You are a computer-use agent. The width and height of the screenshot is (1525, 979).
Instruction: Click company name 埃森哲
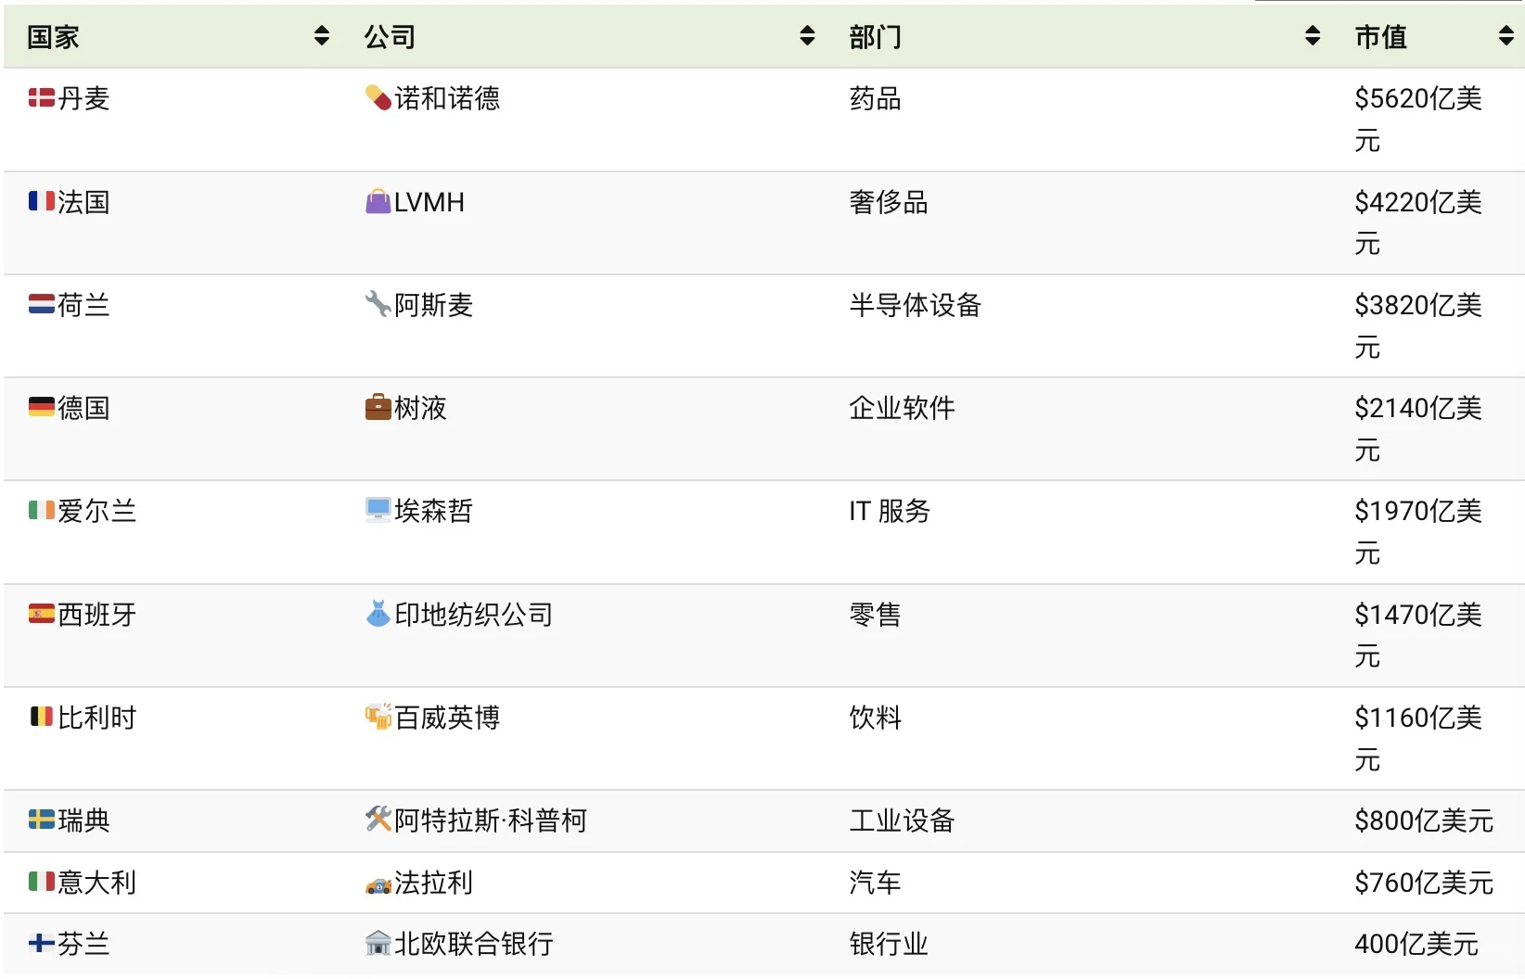point(434,511)
